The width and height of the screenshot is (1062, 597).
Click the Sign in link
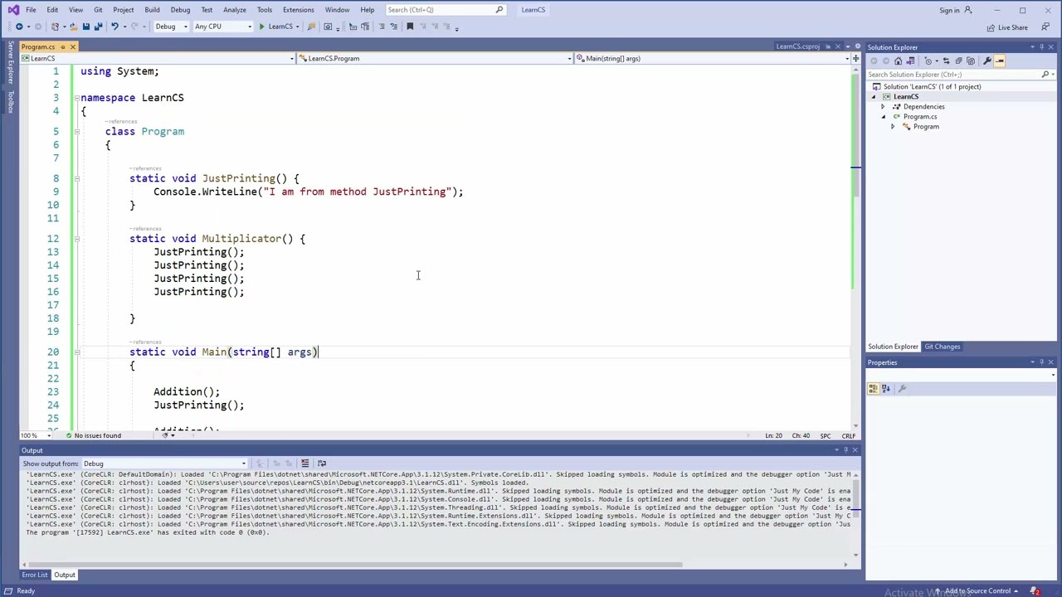pyautogui.click(x=949, y=11)
